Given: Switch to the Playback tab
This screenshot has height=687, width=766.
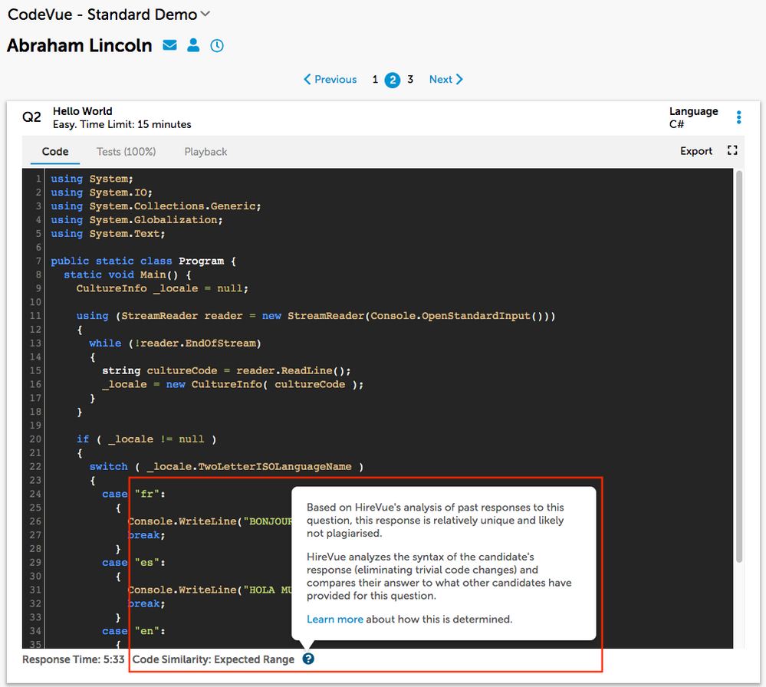Looking at the screenshot, I should 205,152.
